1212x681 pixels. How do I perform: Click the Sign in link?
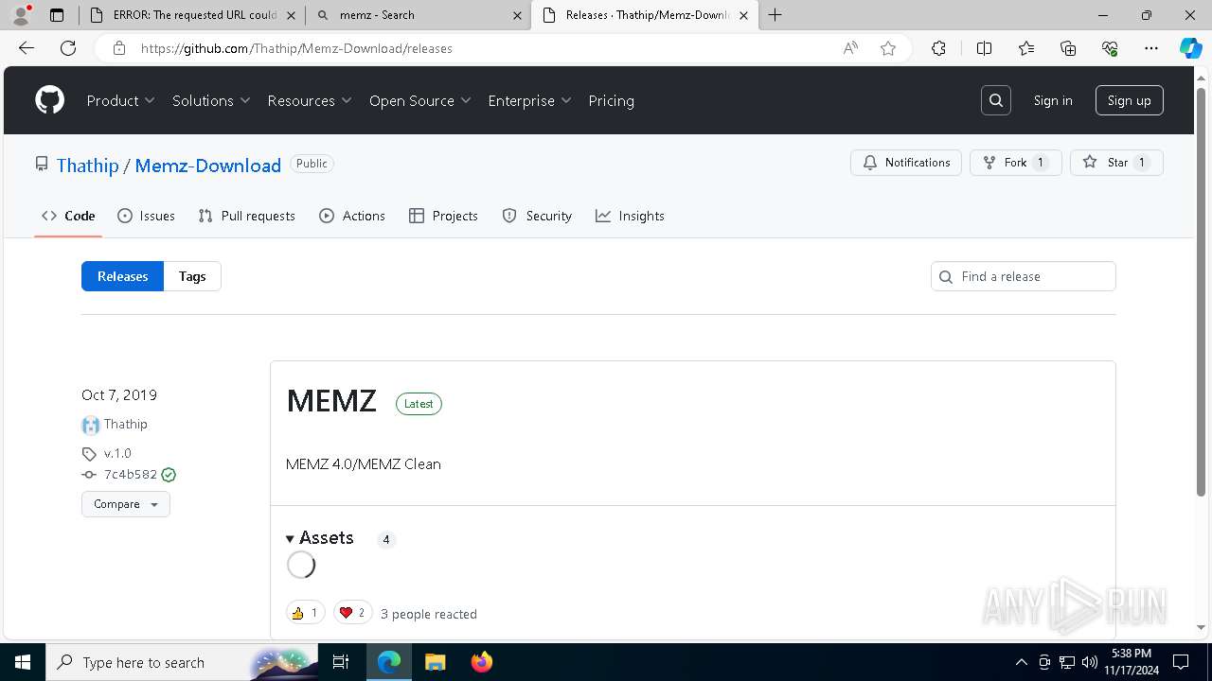tap(1053, 100)
